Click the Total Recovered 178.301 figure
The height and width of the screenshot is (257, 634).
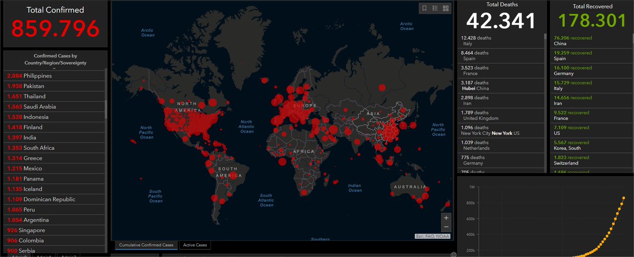592,21
